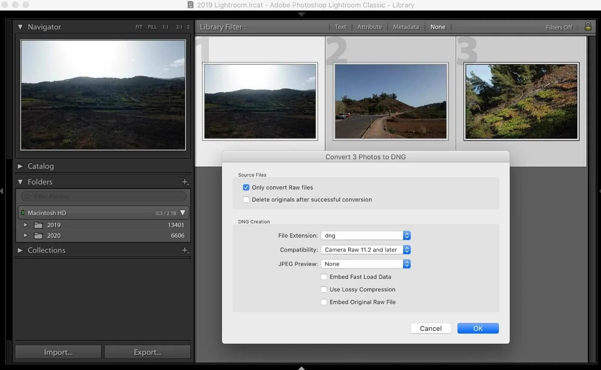Click the 2020 folder icon
This screenshot has width=601, height=370.
pyautogui.click(x=38, y=236)
